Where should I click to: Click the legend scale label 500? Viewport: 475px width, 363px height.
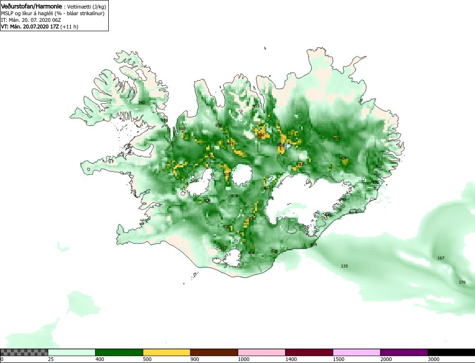(147, 359)
